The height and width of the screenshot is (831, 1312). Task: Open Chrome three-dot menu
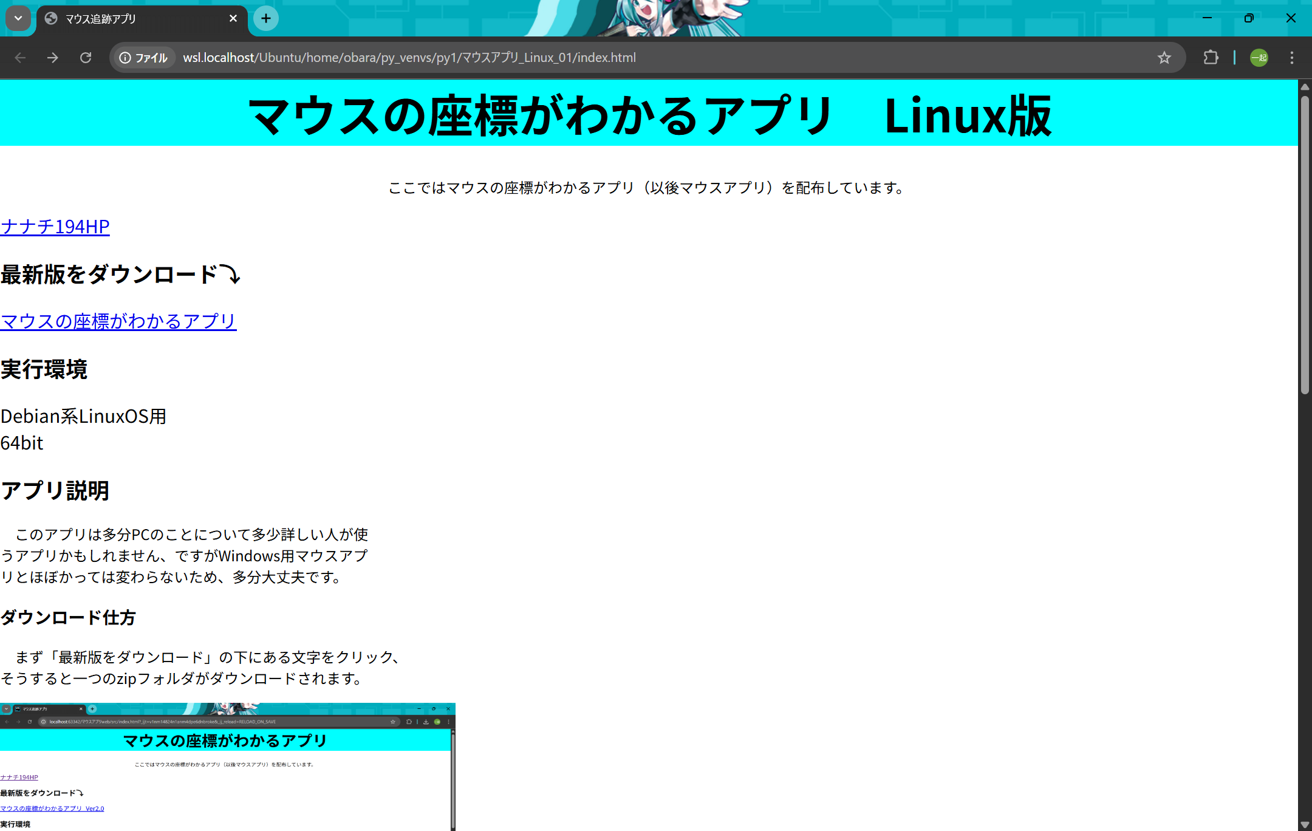1292,58
